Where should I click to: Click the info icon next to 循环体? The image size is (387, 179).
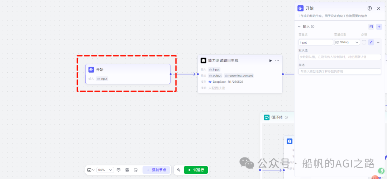286,118
